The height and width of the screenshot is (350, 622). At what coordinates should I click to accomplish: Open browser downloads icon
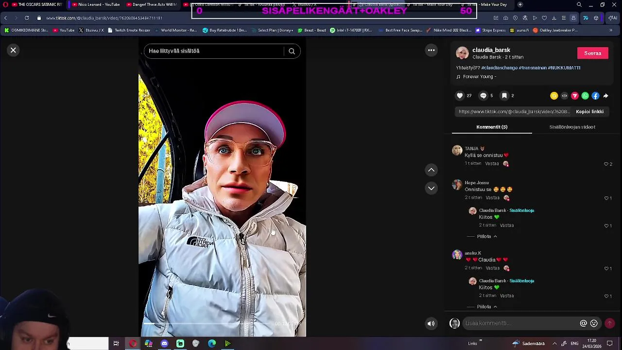tap(554, 18)
